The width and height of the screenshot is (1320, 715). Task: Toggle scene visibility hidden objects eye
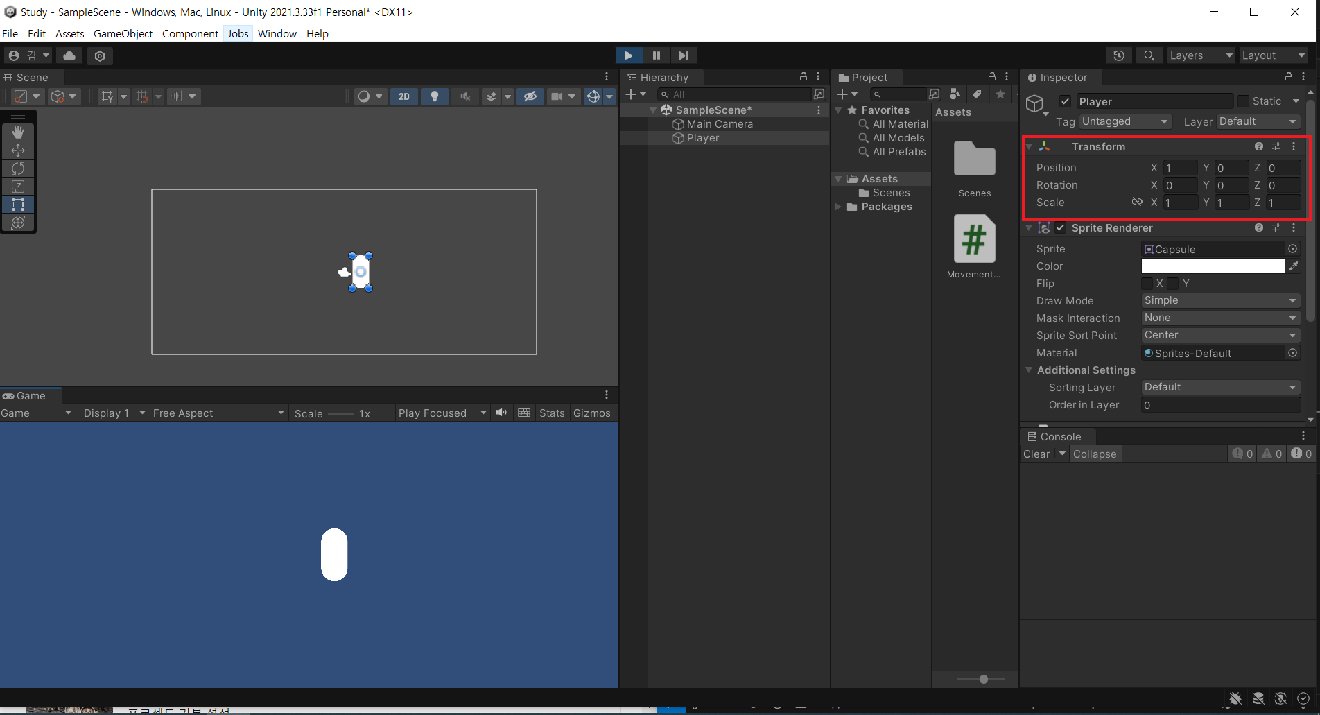coord(530,96)
